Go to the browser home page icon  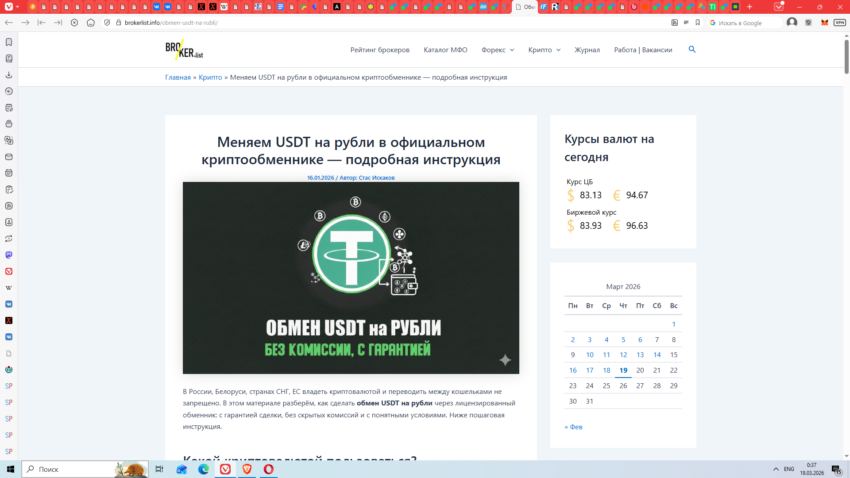click(x=91, y=23)
